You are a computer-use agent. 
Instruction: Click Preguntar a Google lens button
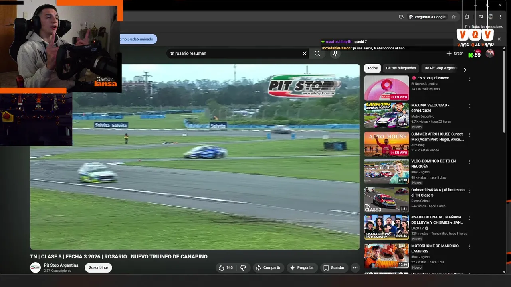tap(427, 17)
